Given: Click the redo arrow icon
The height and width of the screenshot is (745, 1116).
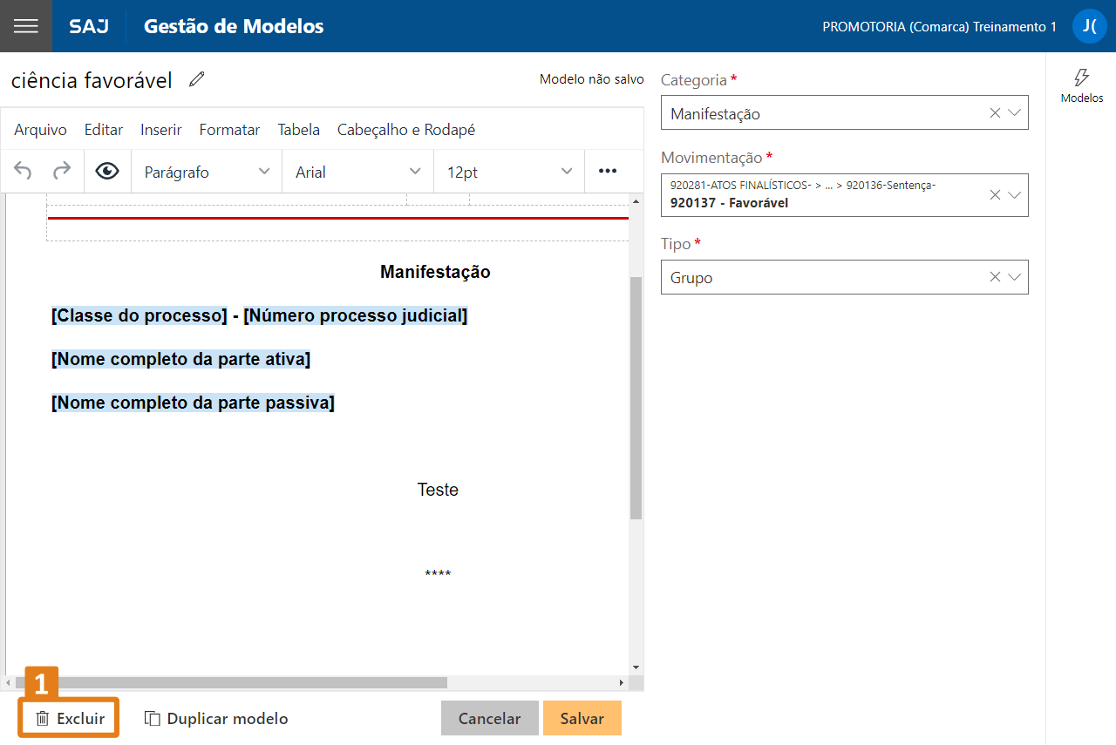Looking at the screenshot, I should [x=62, y=172].
